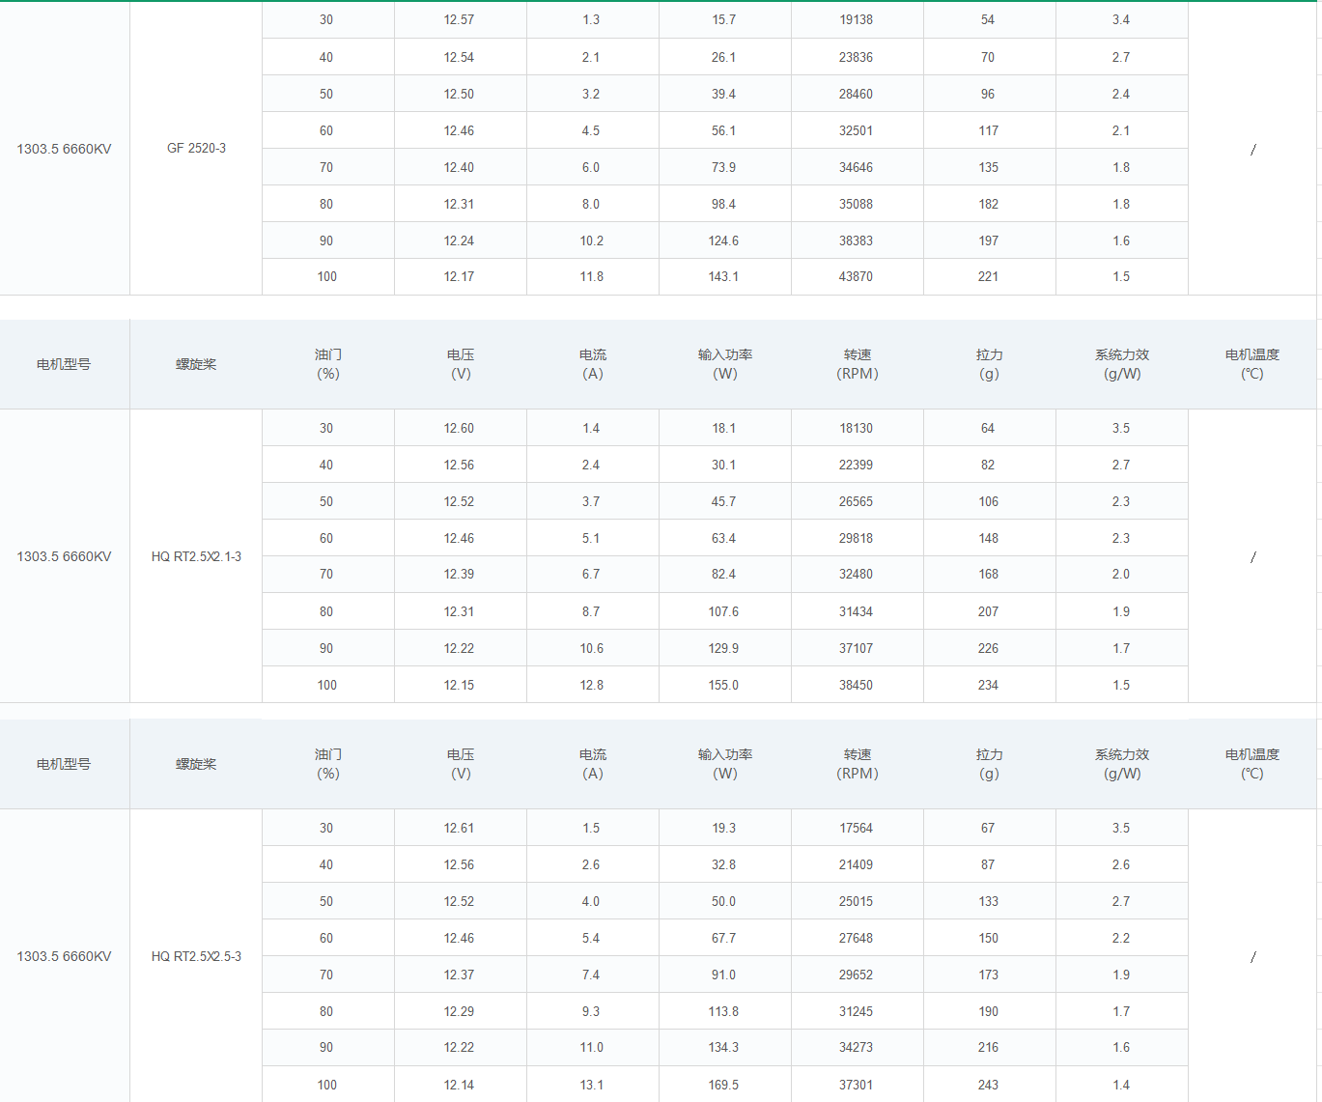Viewport: 1322px width, 1102px height.
Task: Click the RPM value 19138
Action: (856, 20)
